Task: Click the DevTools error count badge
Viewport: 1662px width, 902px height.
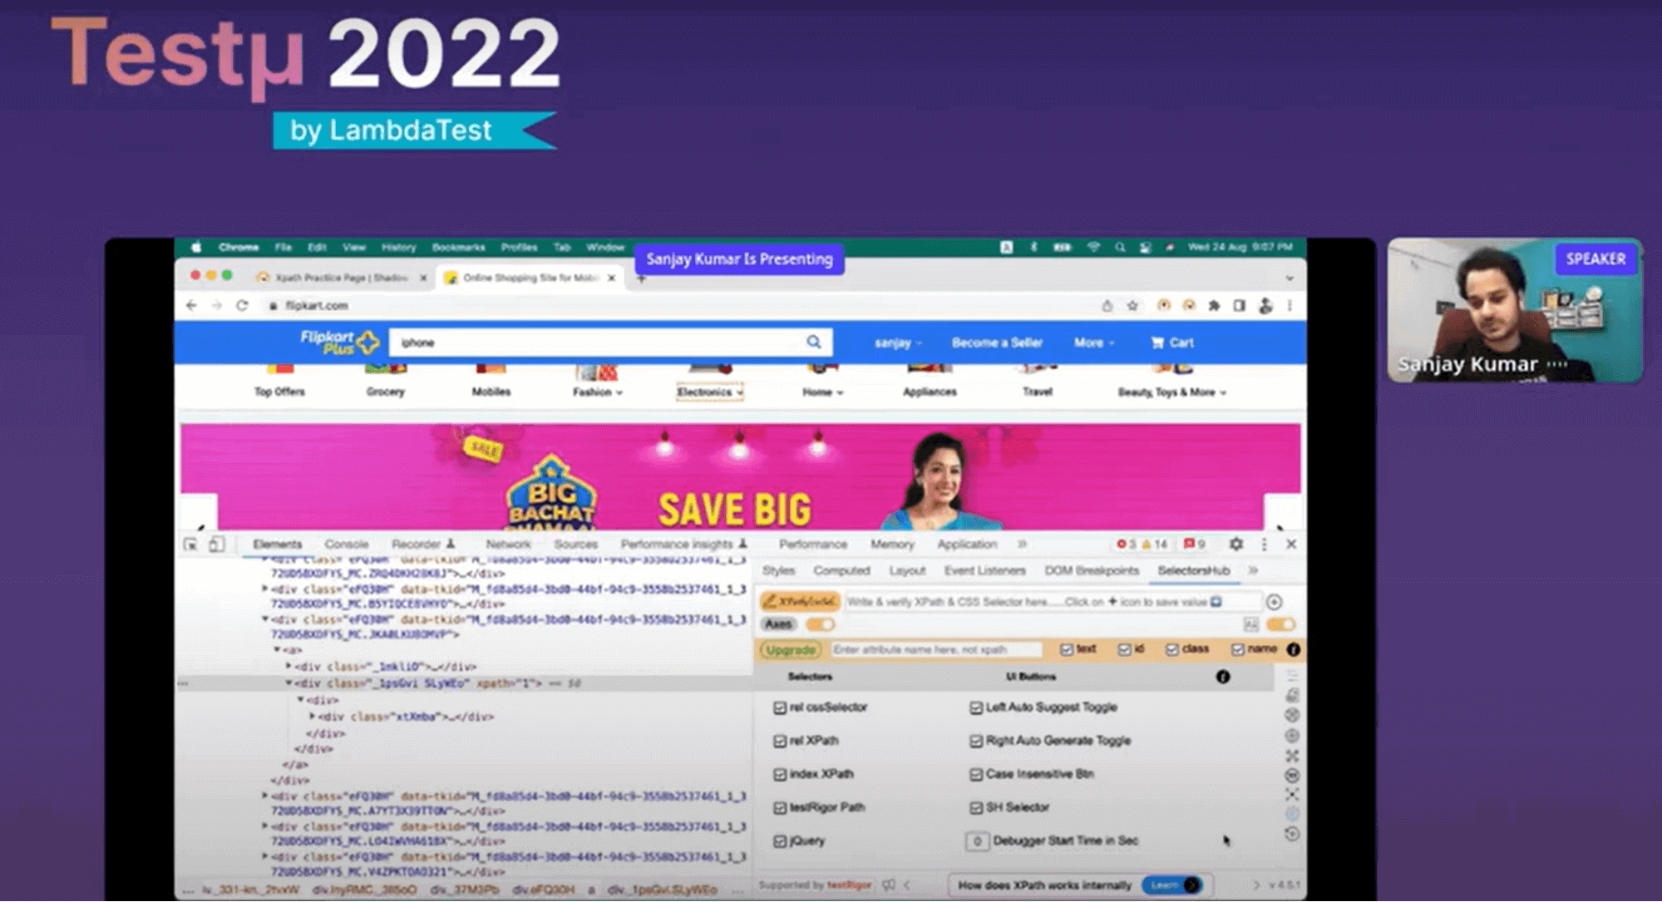Action: click(x=1126, y=544)
